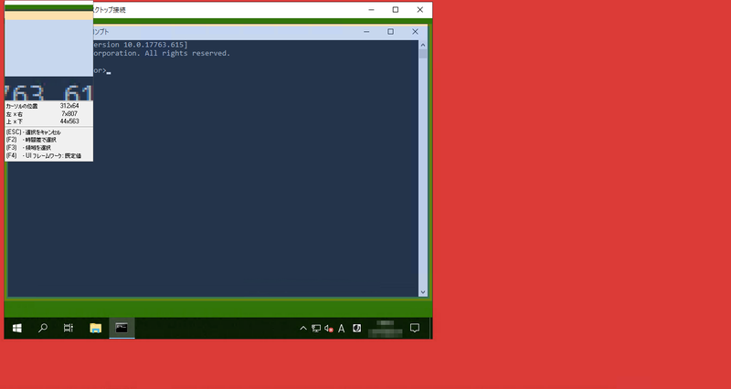Screen dimensions: 731x389
Task: Launch File Explorer from taskbar
Action: 96,329
